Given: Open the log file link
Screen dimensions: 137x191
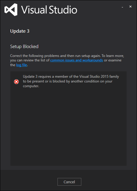Looking at the screenshot, I should tap(21, 65).
